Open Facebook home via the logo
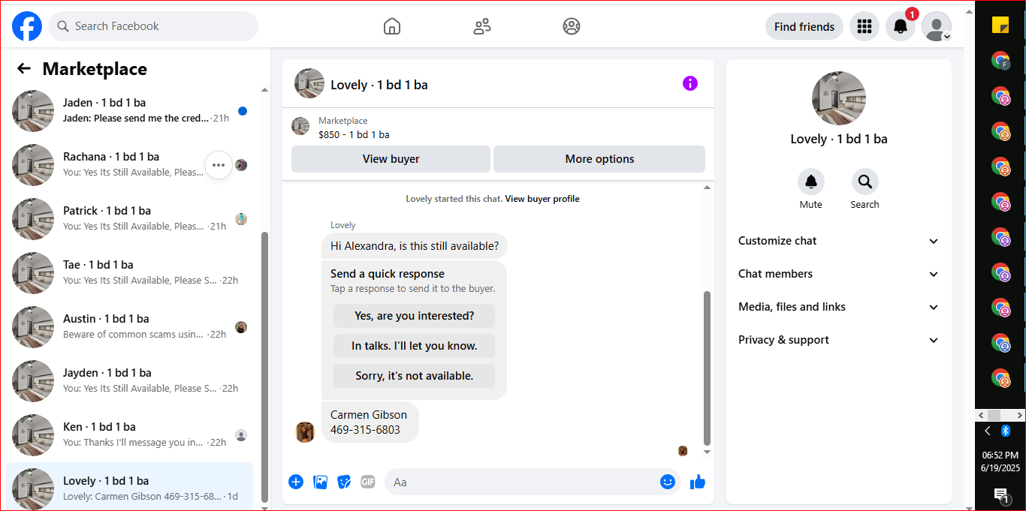This screenshot has width=1026, height=511. click(27, 26)
